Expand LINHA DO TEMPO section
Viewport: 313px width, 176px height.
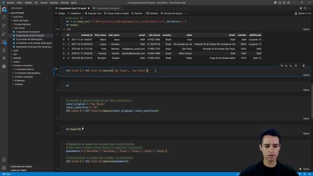tap(19, 170)
